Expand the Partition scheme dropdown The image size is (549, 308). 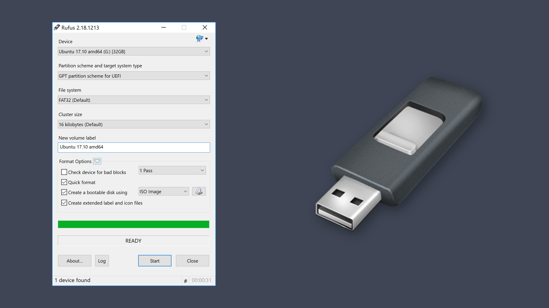(x=206, y=76)
